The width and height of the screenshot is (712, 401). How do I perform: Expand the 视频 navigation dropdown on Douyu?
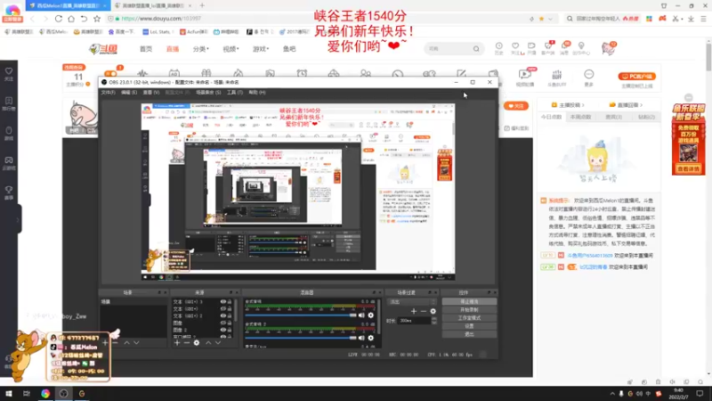click(231, 49)
